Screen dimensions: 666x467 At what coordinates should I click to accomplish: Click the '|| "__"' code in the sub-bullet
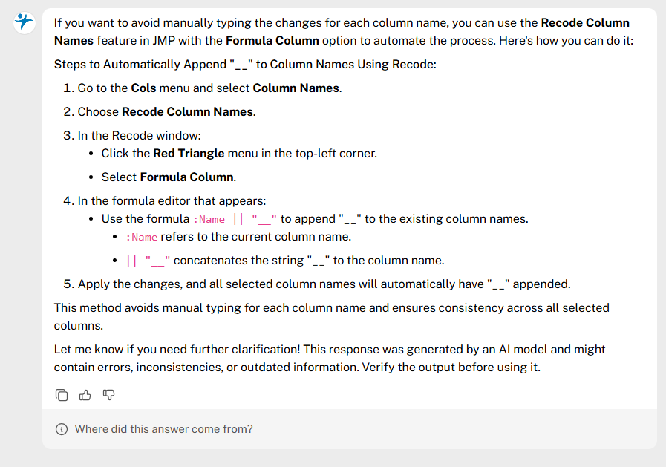tap(148, 261)
